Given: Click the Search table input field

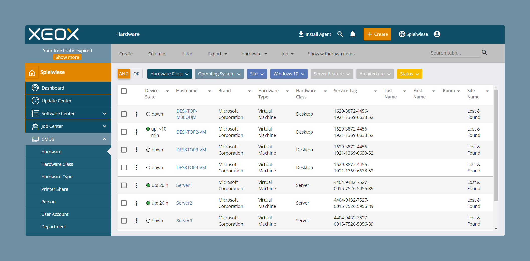Looking at the screenshot, I should pos(455,53).
